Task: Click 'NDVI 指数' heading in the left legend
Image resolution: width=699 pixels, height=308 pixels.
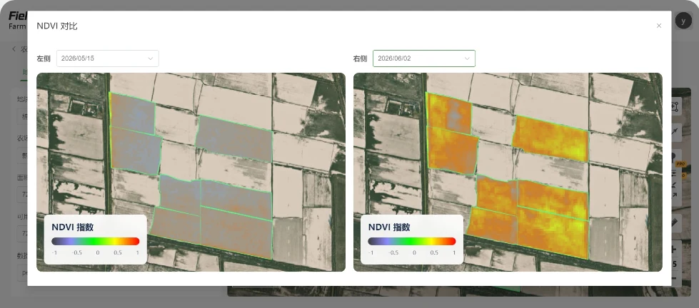Action: (x=73, y=227)
